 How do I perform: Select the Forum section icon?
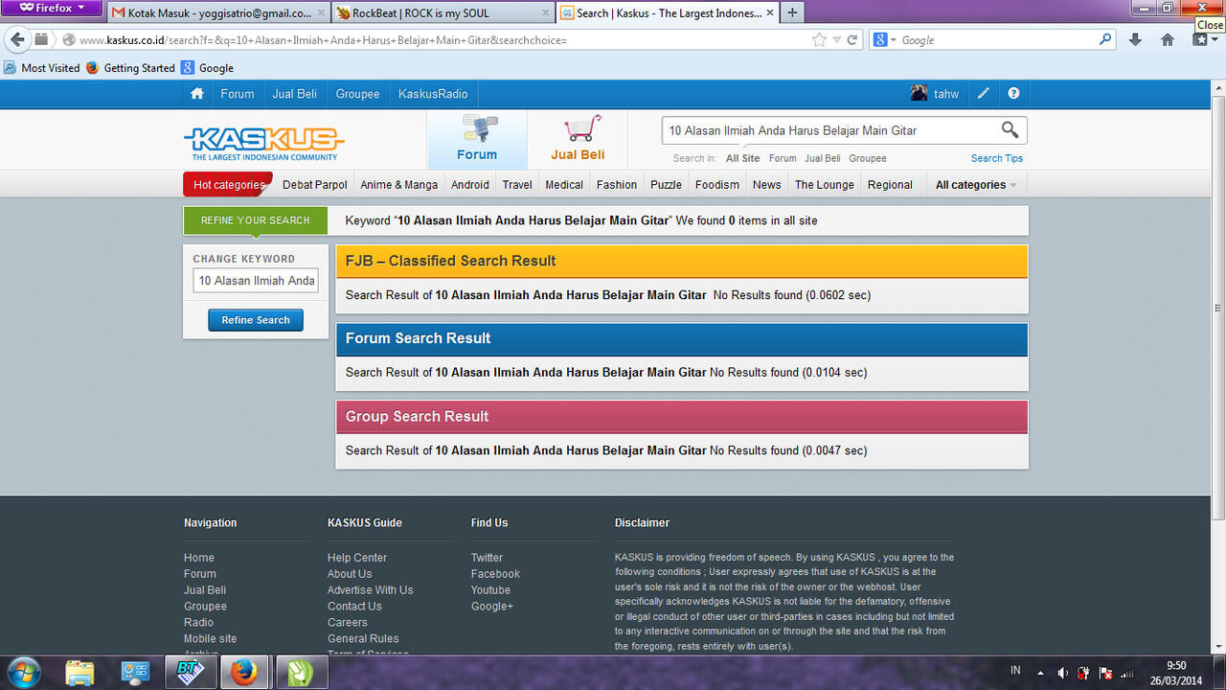pyautogui.click(x=477, y=140)
